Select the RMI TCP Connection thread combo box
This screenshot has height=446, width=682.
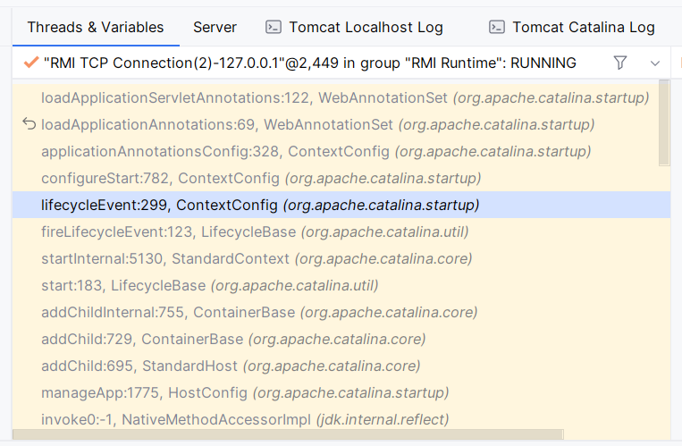click(x=308, y=63)
